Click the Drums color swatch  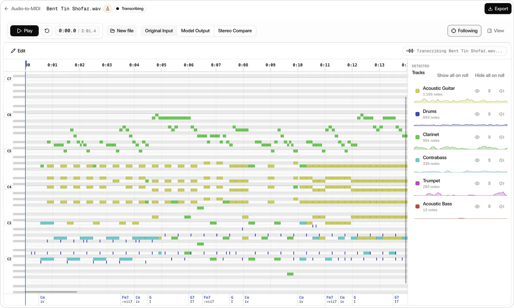(417, 114)
